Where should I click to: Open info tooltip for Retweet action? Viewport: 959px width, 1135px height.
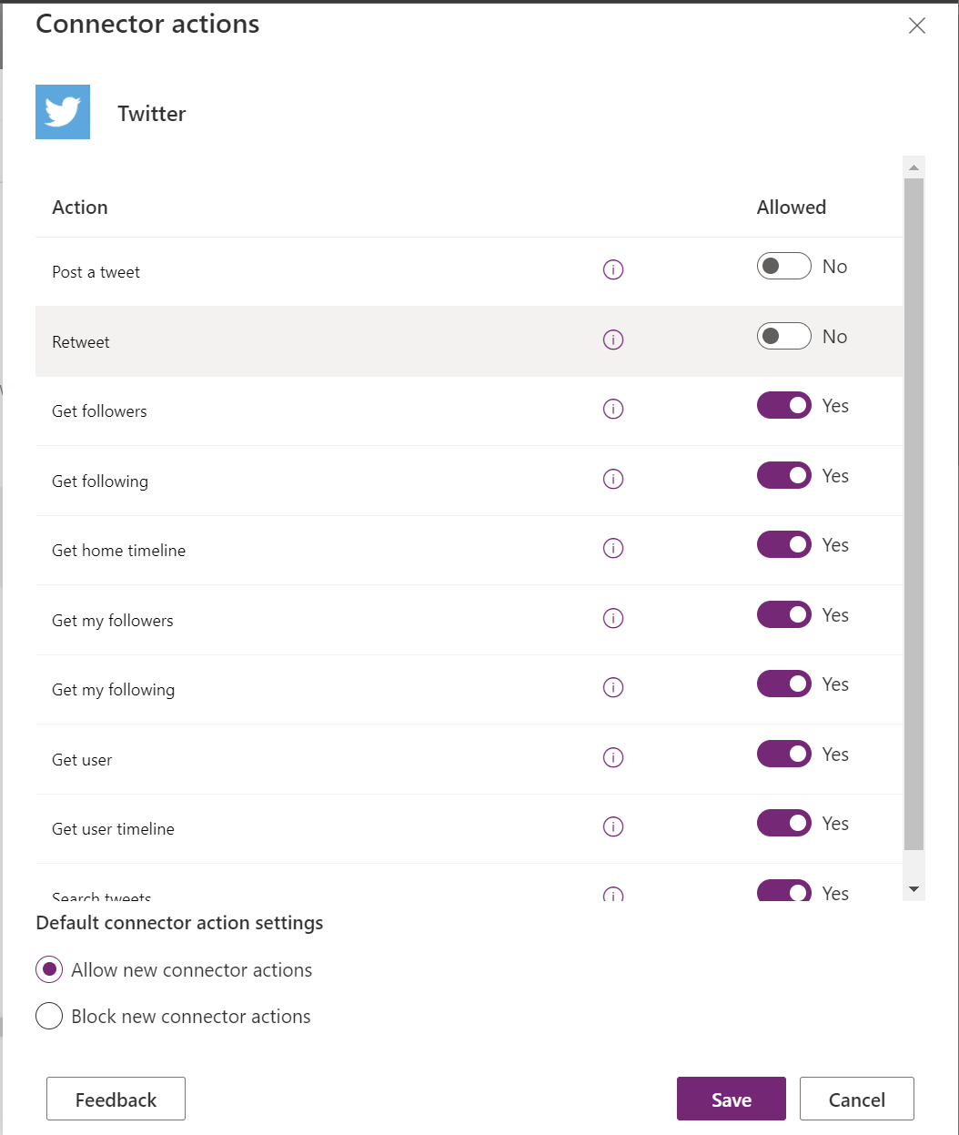coord(613,339)
